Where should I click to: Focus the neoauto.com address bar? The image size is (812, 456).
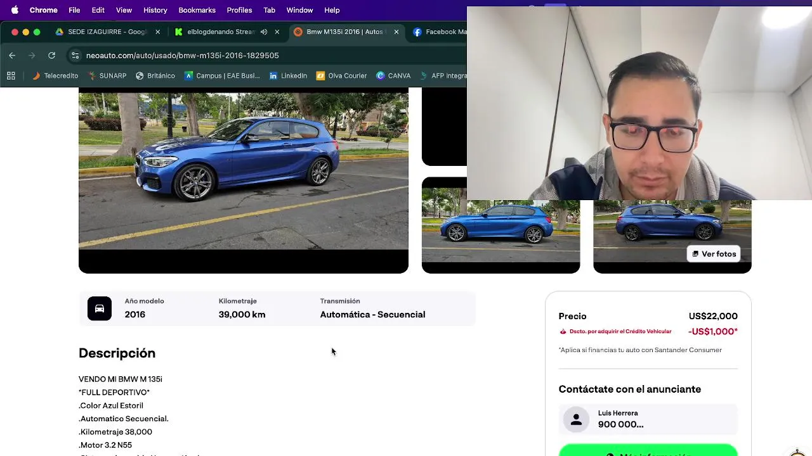(183, 56)
